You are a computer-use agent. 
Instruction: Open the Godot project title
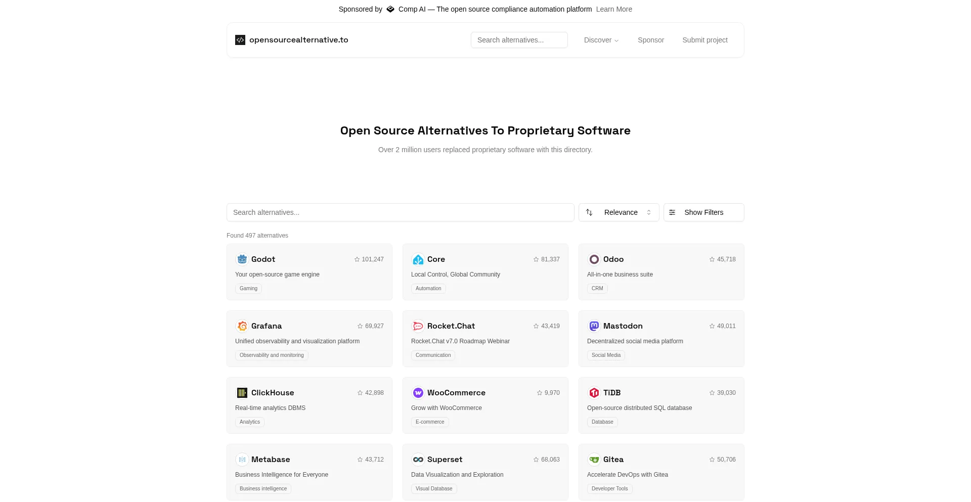tap(263, 259)
